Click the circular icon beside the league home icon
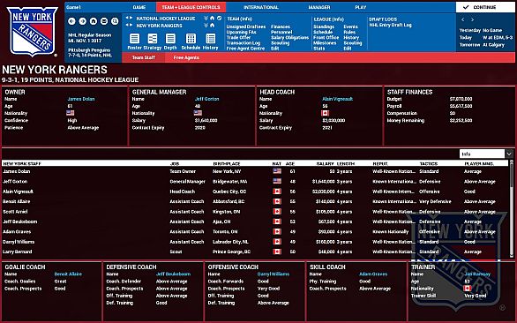This screenshot has height=323, width=517. (220, 19)
